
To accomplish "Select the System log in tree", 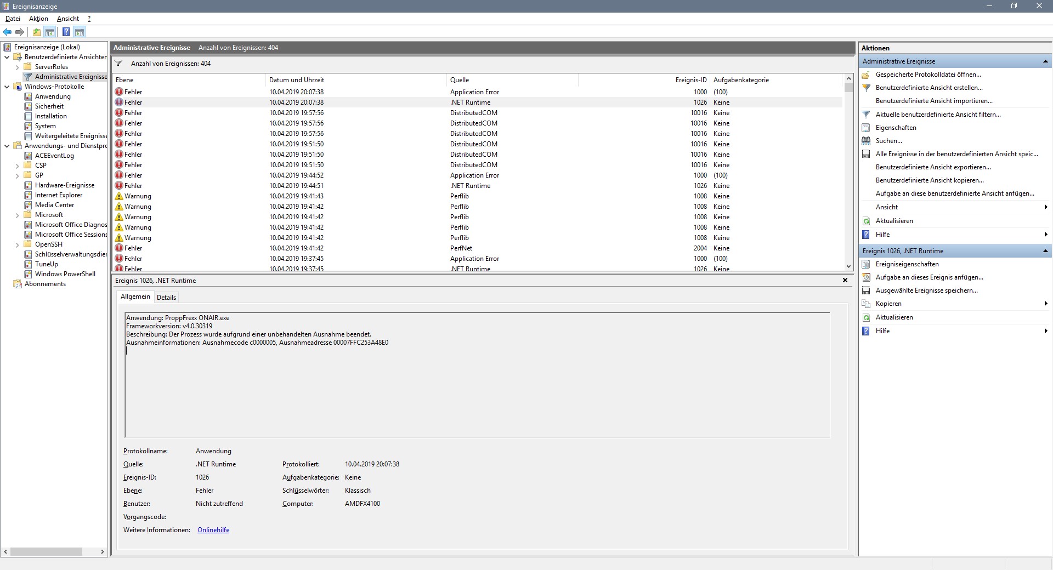I will click(x=45, y=126).
